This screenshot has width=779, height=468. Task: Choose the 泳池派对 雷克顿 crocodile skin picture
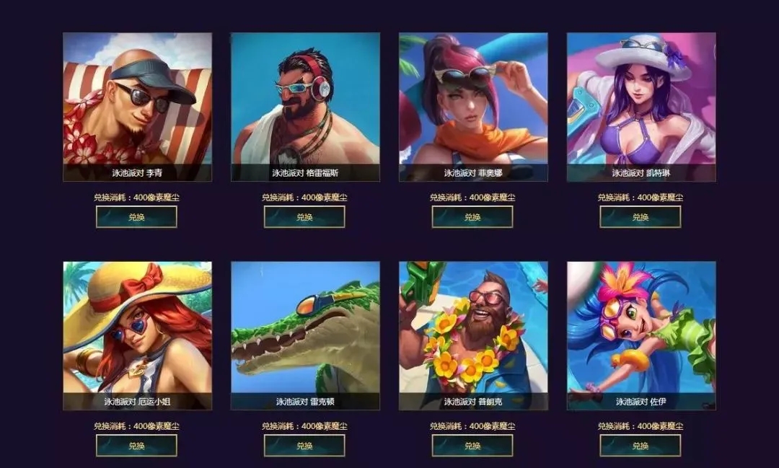click(x=305, y=336)
